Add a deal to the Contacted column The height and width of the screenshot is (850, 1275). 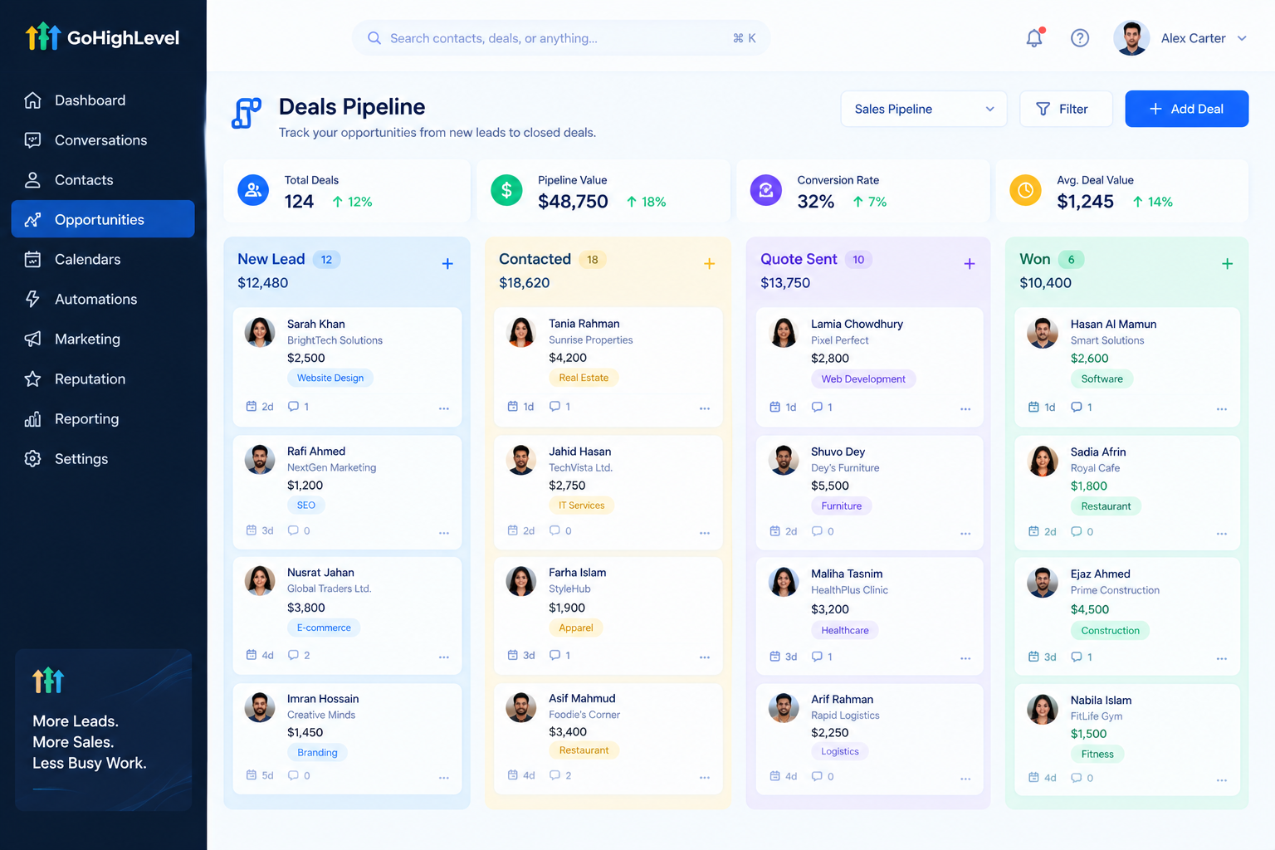709,264
